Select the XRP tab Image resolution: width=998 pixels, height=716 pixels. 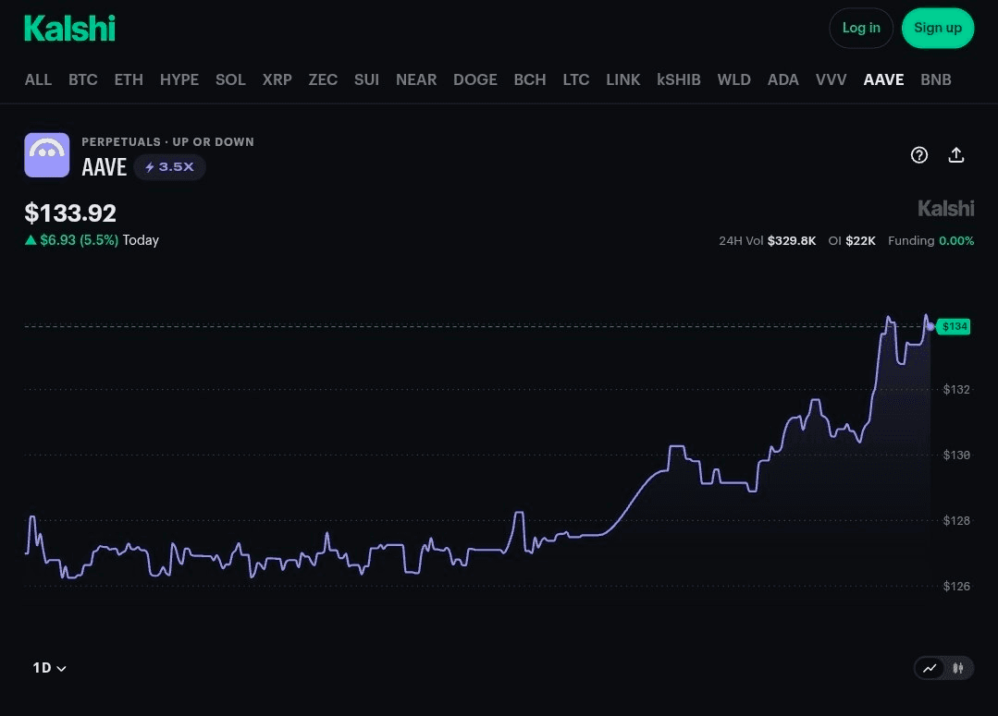click(x=277, y=79)
